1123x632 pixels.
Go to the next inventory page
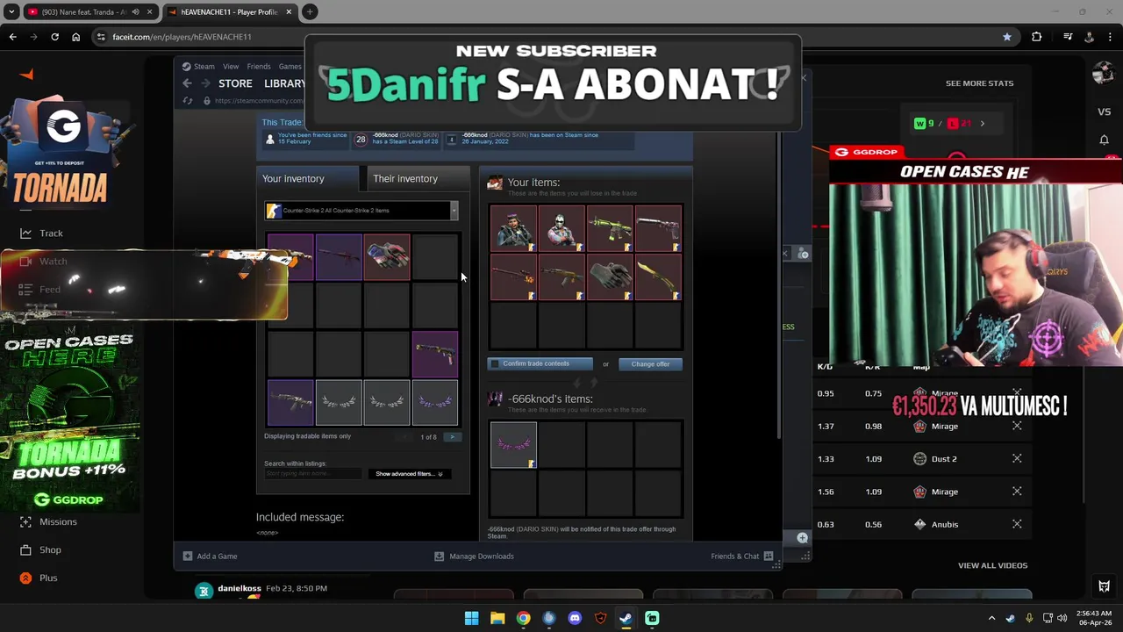tap(453, 437)
